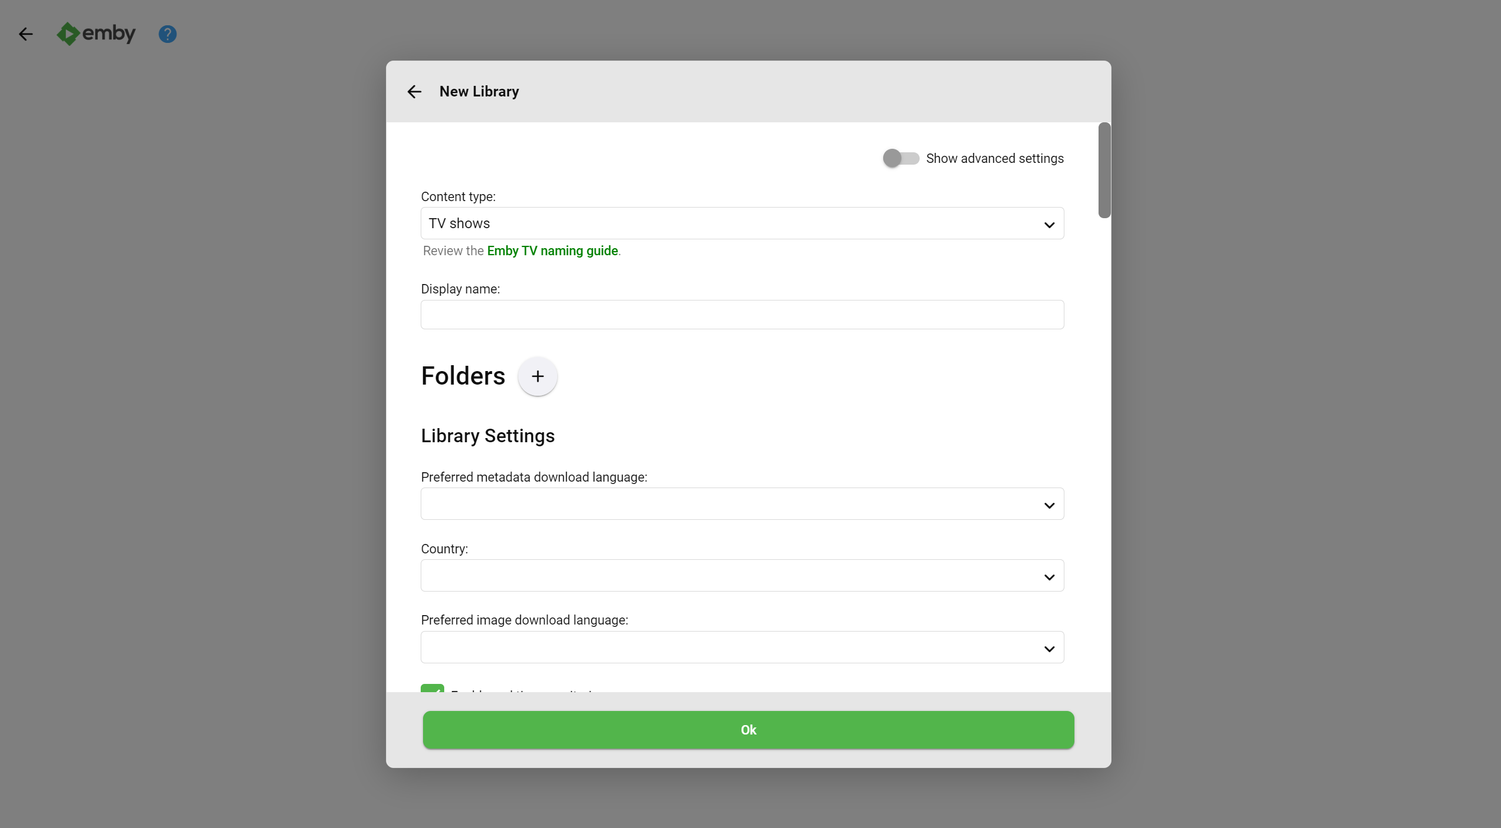Click the back arrow in New Library header

coord(414,92)
